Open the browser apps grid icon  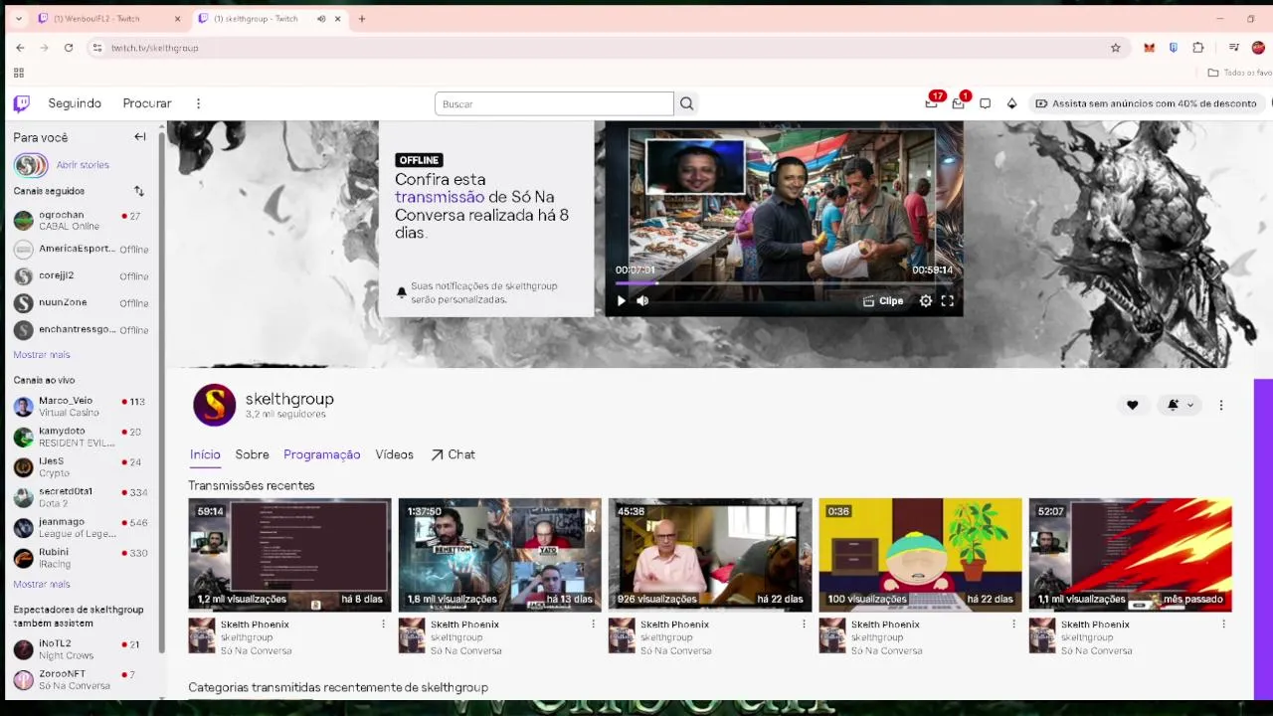[19, 73]
